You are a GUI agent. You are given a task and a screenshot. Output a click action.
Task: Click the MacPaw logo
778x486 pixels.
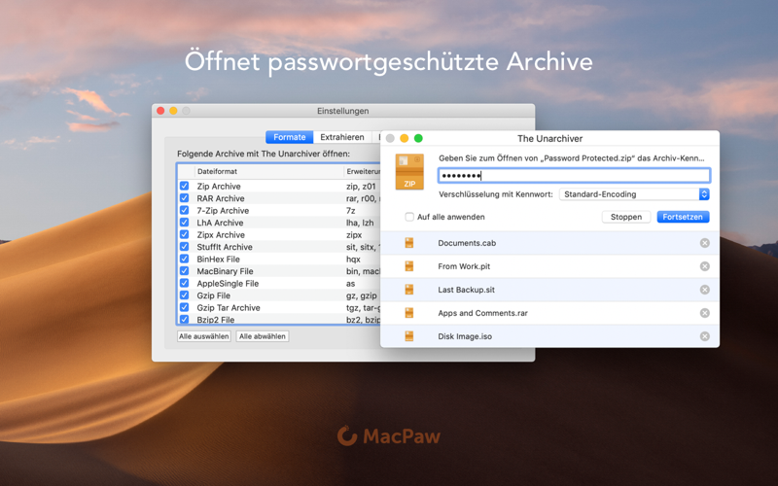coord(388,435)
